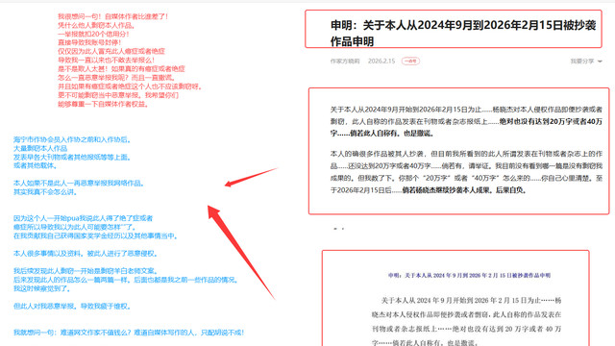
Task: Click the title's second line 作品申明
Action: click(352, 41)
